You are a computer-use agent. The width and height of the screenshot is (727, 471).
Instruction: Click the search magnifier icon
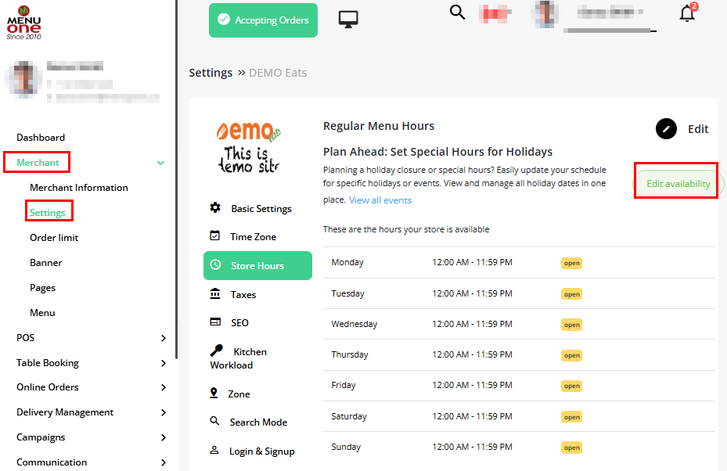(458, 13)
